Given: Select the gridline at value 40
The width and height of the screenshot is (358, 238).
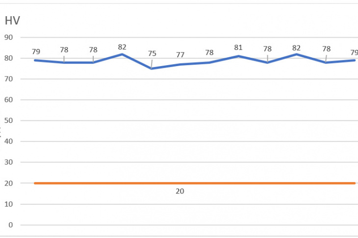Looking at the screenshot, I should point(189,142).
